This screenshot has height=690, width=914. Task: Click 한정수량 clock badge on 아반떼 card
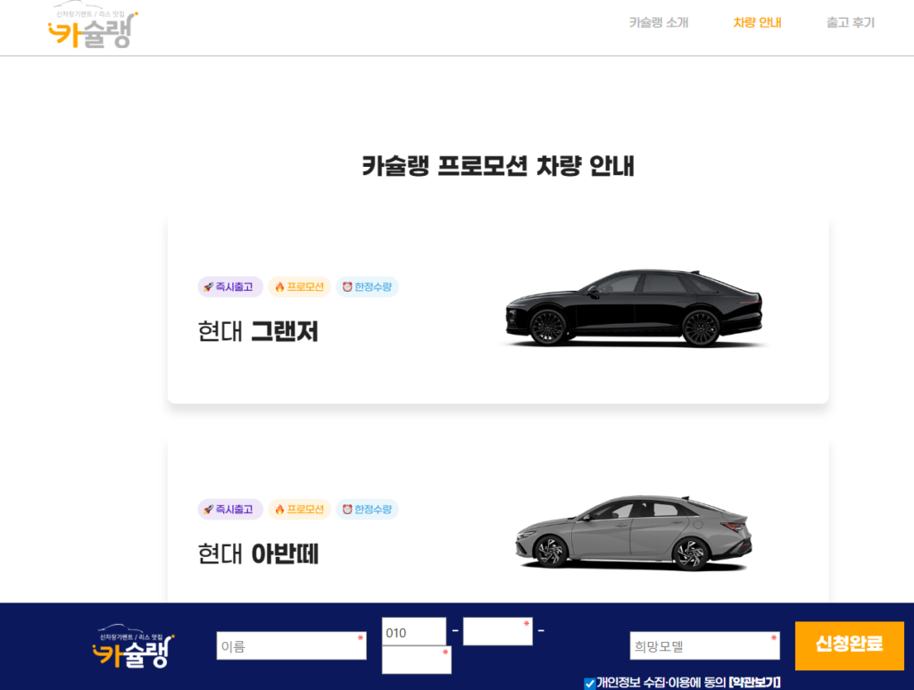[x=367, y=510]
